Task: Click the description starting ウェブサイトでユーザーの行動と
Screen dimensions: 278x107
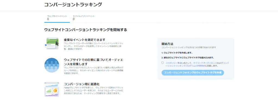Action: [x=93, y=46]
